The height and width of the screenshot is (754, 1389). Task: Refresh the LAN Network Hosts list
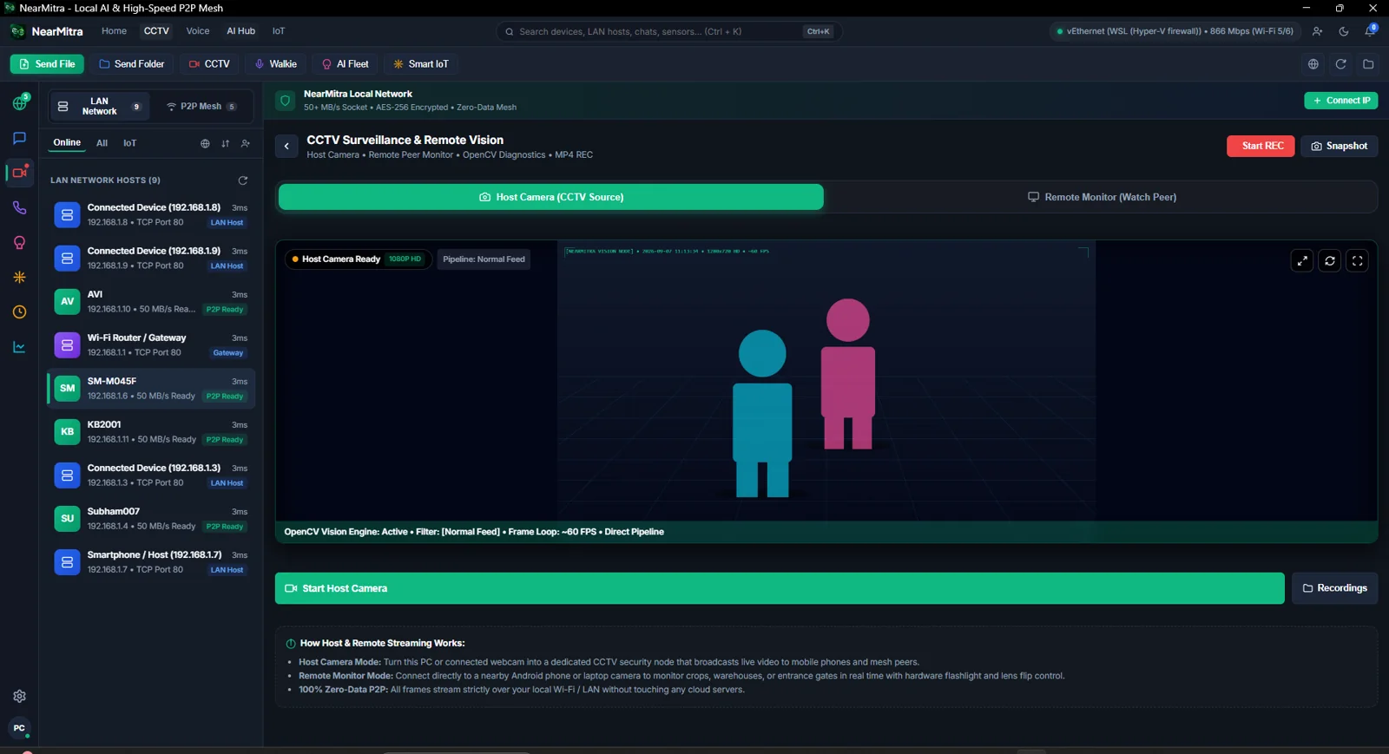[x=243, y=180]
